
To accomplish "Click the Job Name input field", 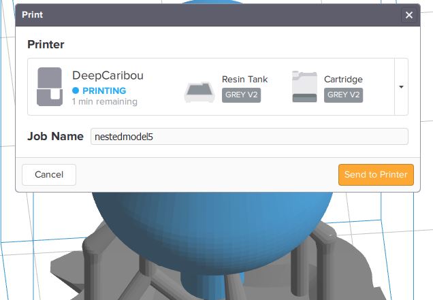I will coord(249,137).
